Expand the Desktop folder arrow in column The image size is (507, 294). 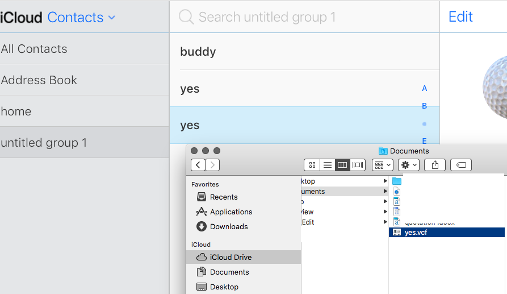385,181
